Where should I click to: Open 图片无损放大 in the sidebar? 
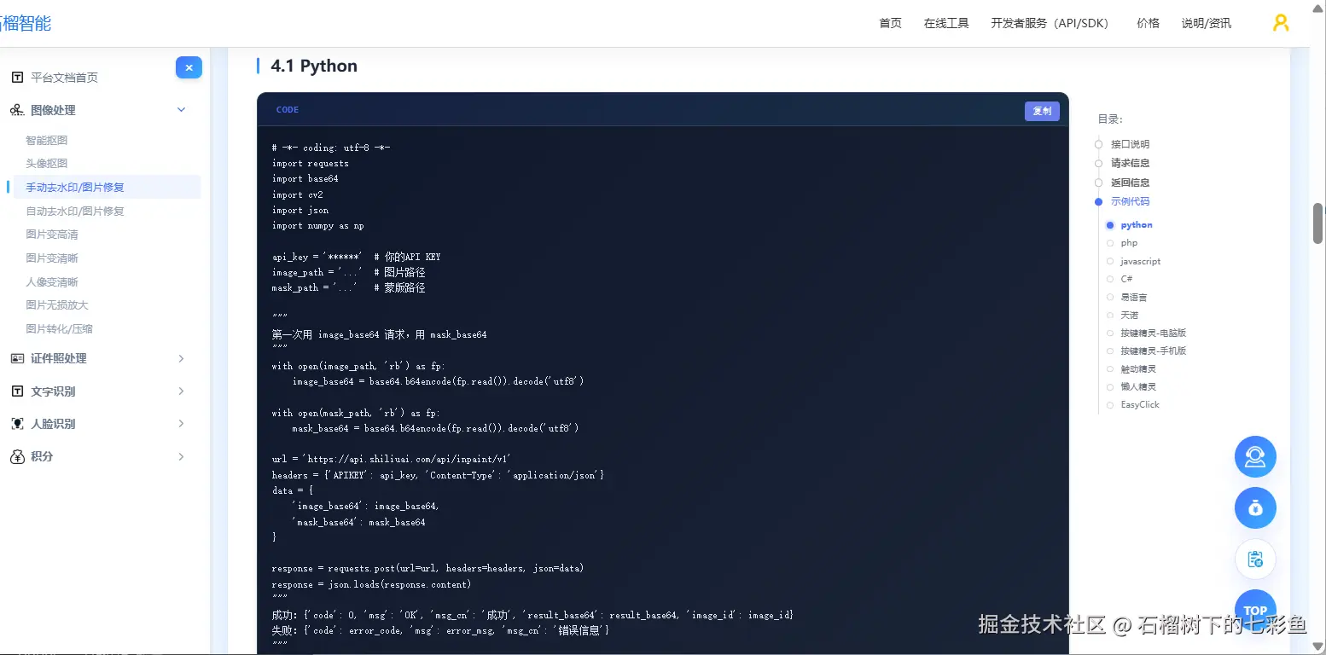click(x=57, y=305)
